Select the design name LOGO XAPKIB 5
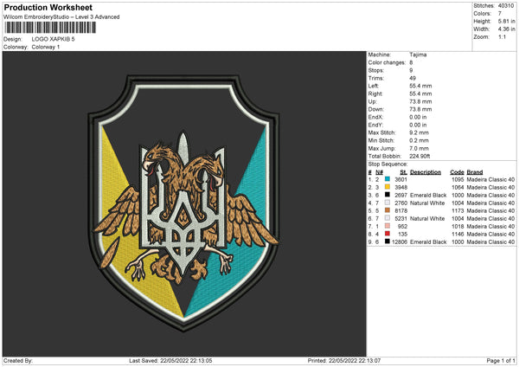The height and width of the screenshot is (367, 519). (54, 39)
